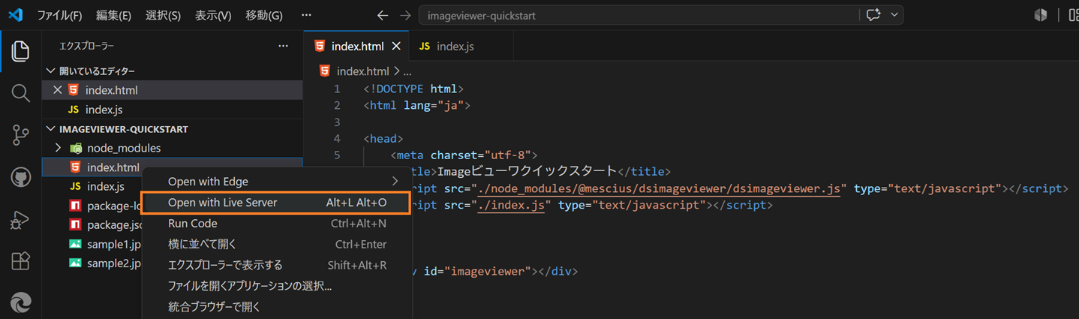
Task: Choose 統合ブラウザーで開く menu item
Action: click(x=278, y=306)
